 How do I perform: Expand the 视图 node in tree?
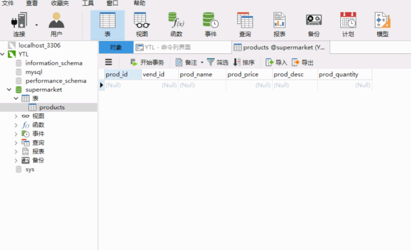[x=15, y=116]
